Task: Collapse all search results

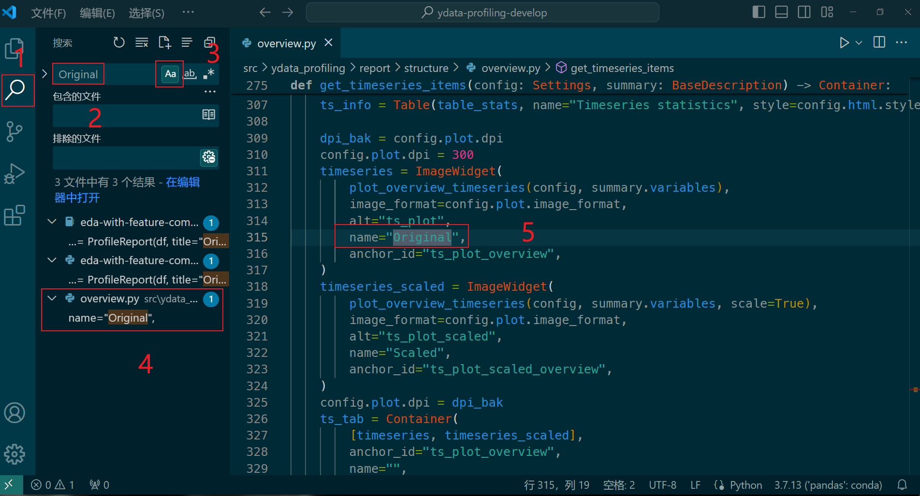Action: (210, 43)
